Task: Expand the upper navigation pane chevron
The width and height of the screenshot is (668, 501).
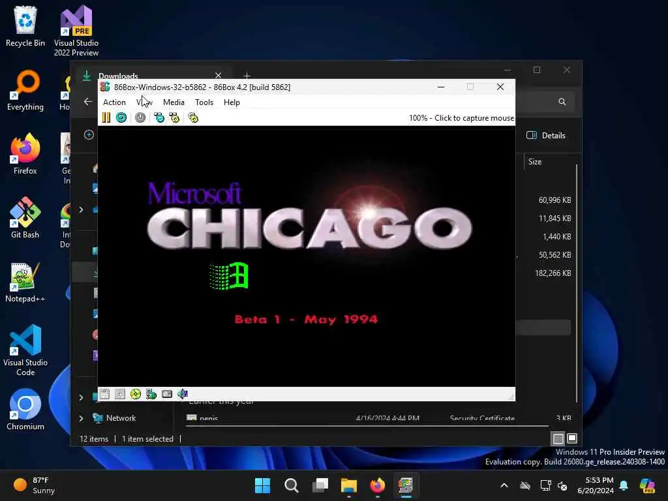Action: click(x=81, y=209)
